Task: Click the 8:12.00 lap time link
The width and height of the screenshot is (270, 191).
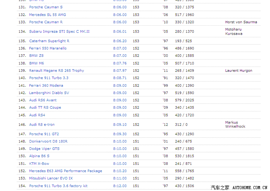Action: [x=120, y=186]
